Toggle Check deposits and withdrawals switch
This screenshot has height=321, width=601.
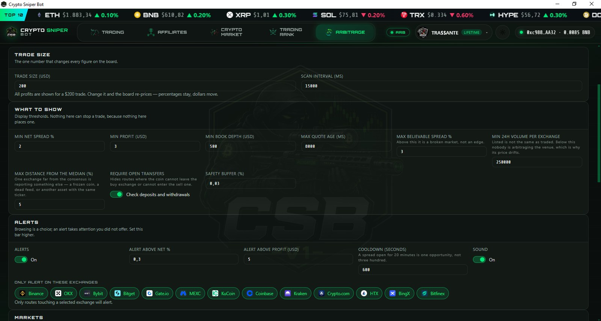point(116,194)
